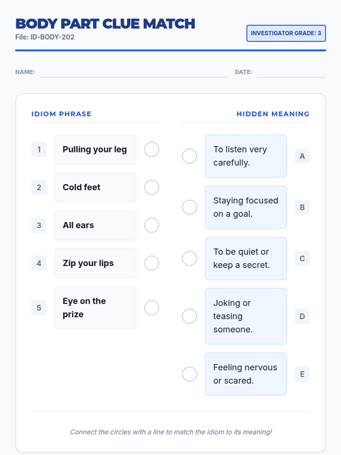Select the circle beside 'Cold feet'
The height and width of the screenshot is (455, 341).
pyautogui.click(x=151, y=187)
